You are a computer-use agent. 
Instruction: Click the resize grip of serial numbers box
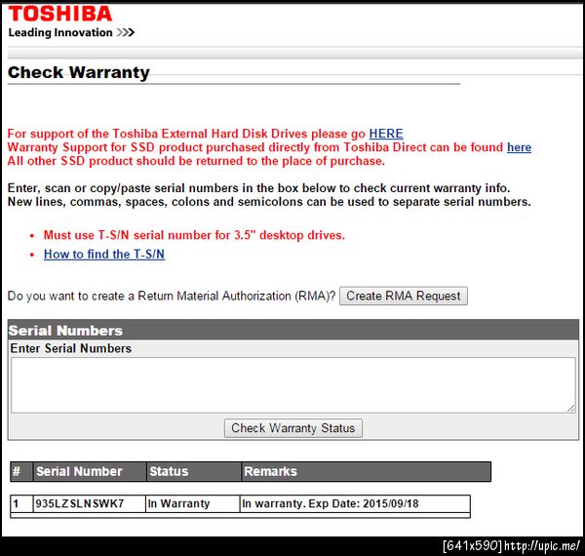[571, 409]
